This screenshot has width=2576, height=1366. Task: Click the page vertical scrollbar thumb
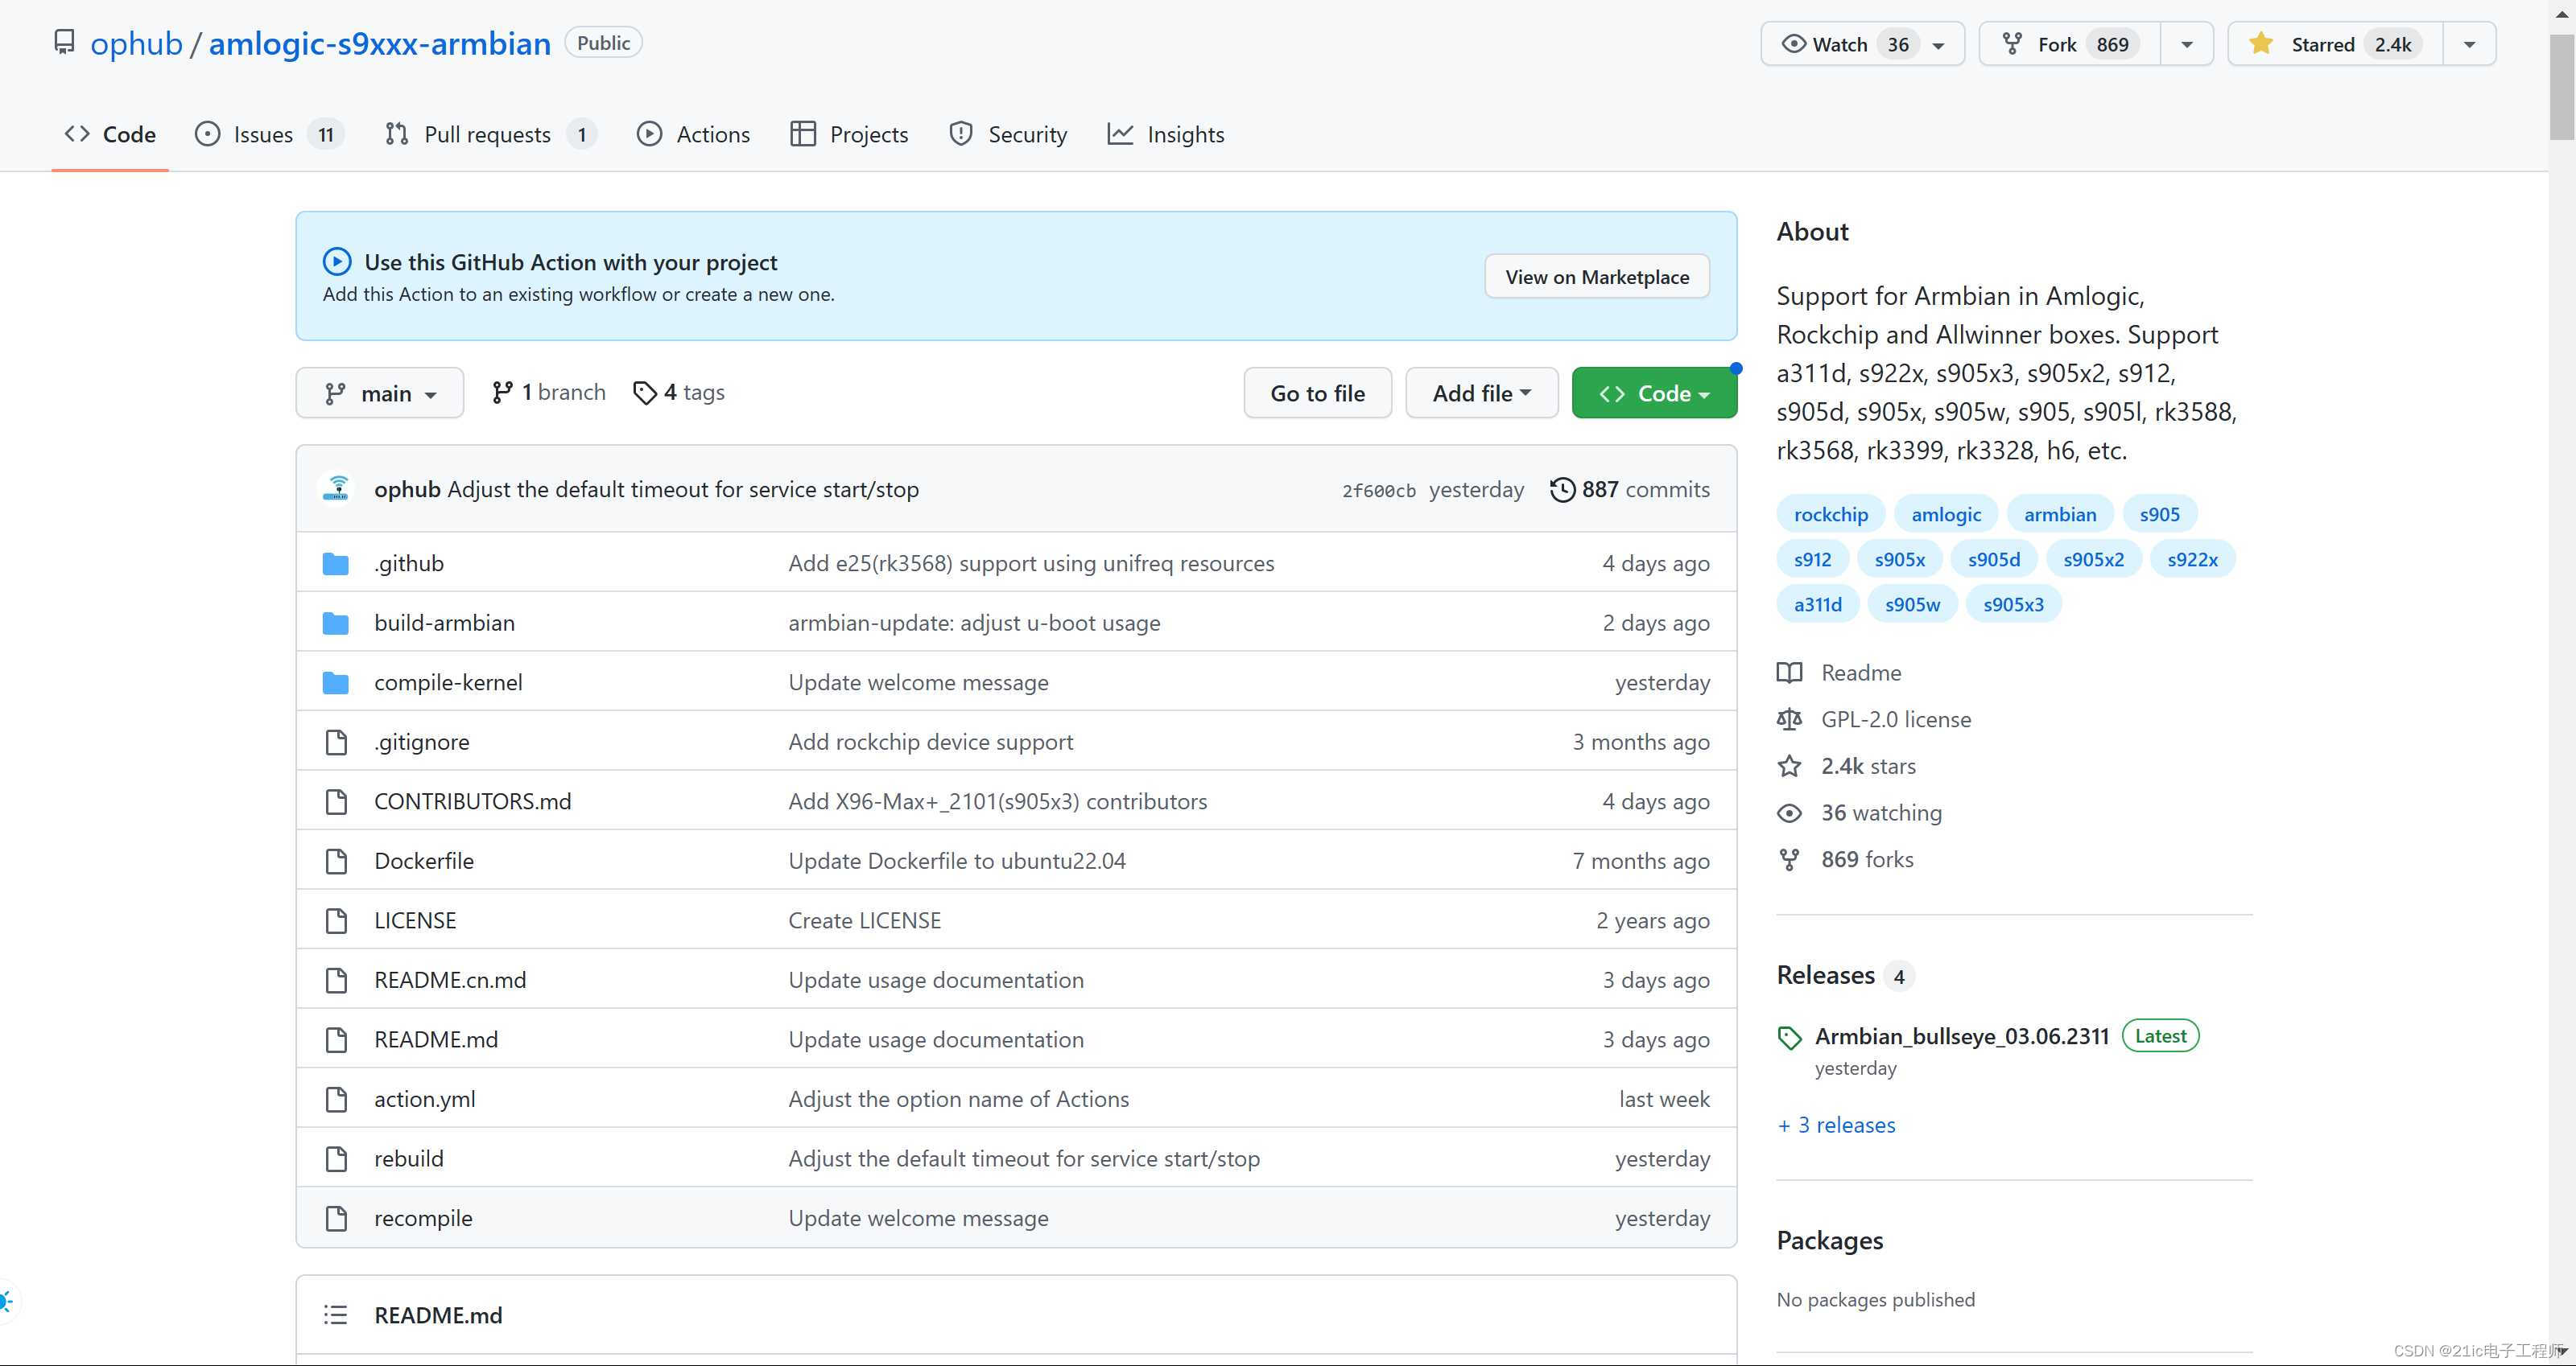point(2561,88)
